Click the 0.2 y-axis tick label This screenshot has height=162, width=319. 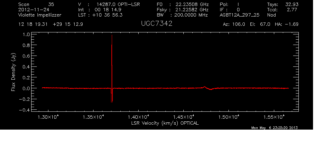click(26, 78)
